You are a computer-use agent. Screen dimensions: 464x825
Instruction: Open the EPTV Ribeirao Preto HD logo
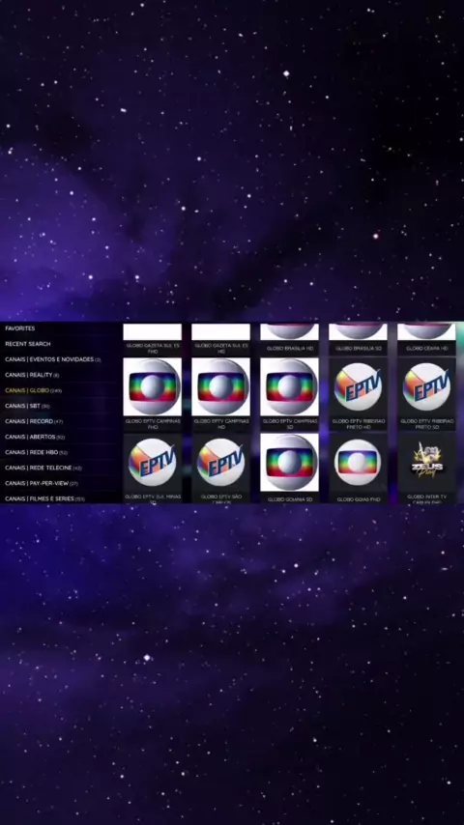358,387
